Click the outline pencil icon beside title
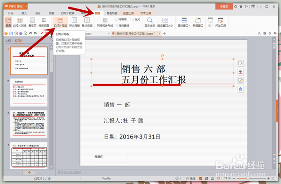Viewport: 281px width, 184px height. tap(241, 81)
